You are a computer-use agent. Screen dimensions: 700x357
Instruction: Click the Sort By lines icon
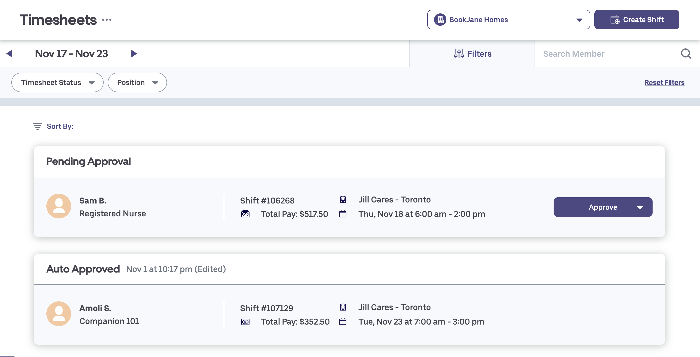(38, 126)
